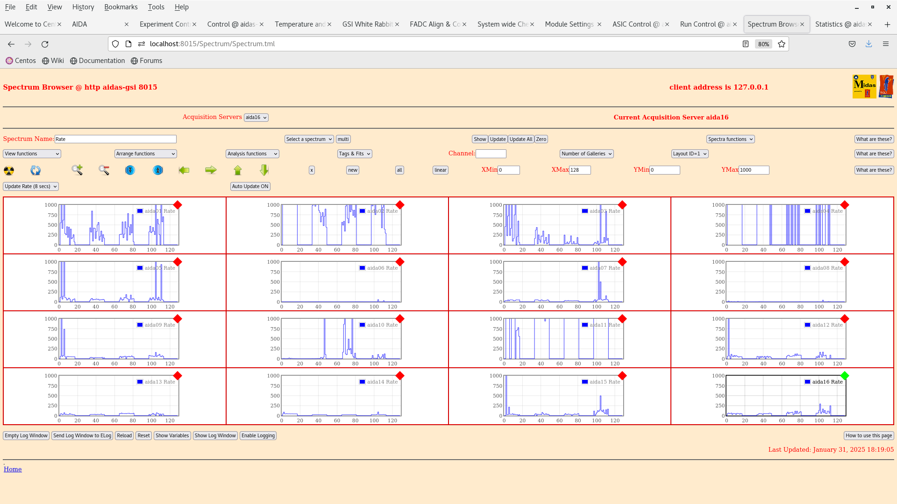
Task: Click the zoom out magnifier icon
Action: (x=104, y=170)
